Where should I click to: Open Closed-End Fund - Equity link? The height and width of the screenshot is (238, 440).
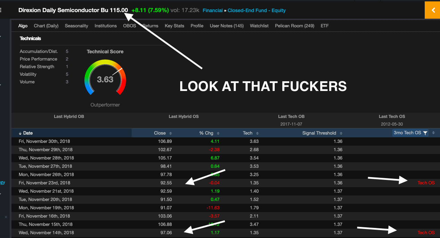(257, 10)
